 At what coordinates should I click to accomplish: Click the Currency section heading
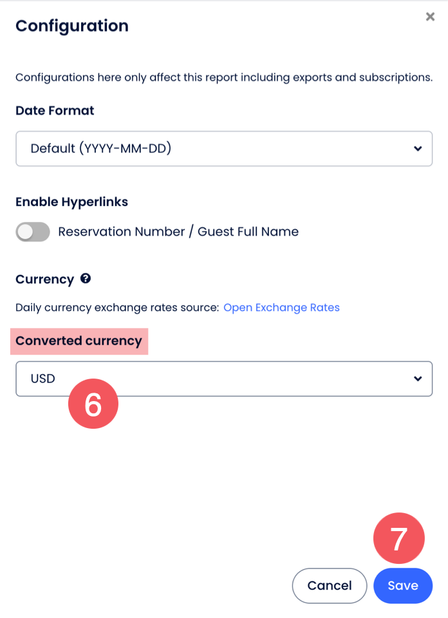click(x=44, y=279)
